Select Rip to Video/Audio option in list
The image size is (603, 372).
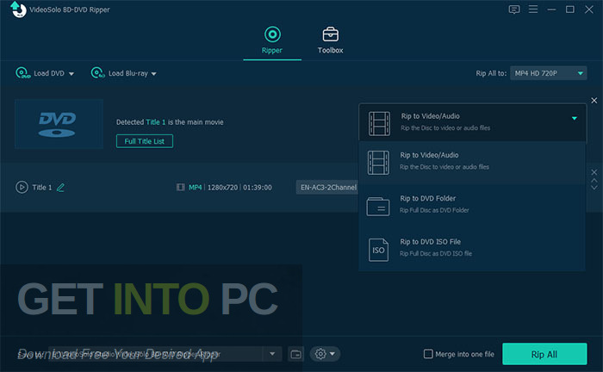pyautogui.click(x=473, y=162)
